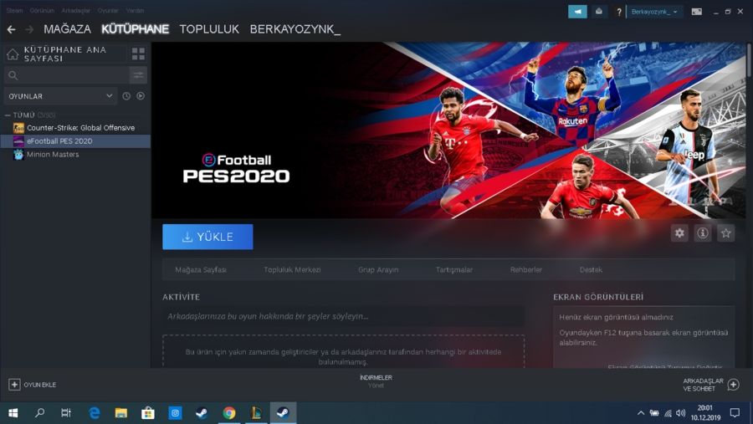
Task: Open Mağaza Sayfası link
Action: 201,270
